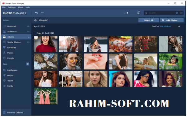
Task: Open the Settings menu
Action: (12, 7)
